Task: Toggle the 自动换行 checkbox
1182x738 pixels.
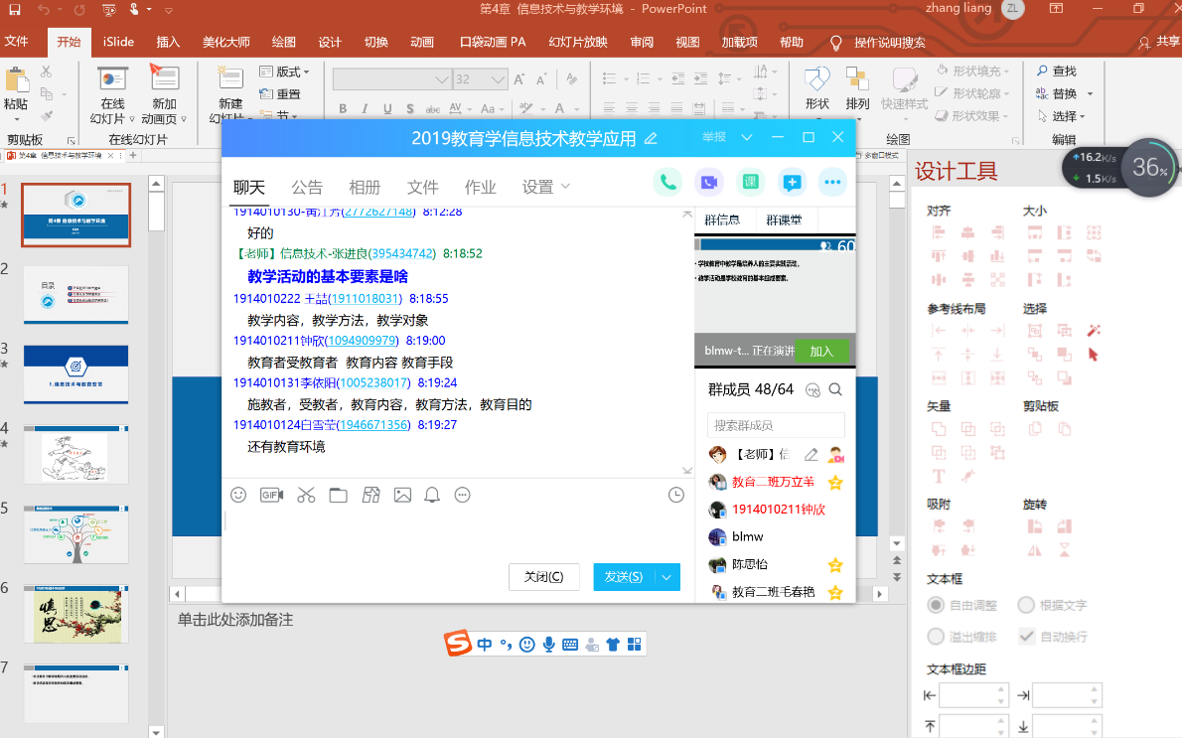Action: point(1026,636)
